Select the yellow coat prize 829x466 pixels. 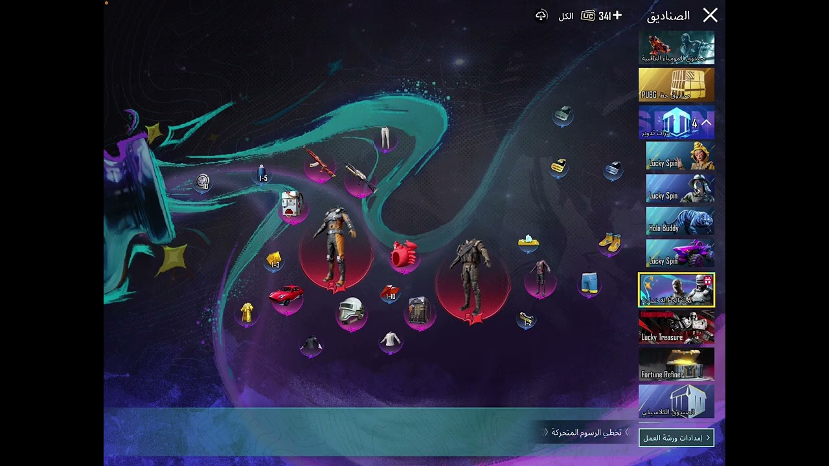click(247, 314)
